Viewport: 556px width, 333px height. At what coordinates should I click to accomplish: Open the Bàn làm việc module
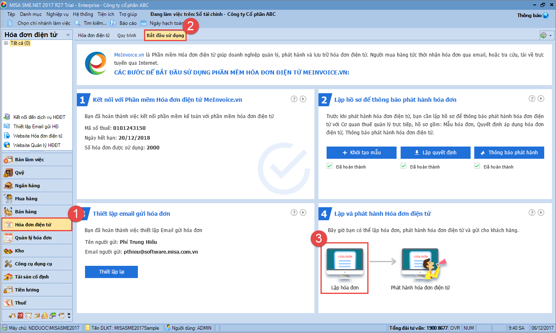[x=37, y=160]
